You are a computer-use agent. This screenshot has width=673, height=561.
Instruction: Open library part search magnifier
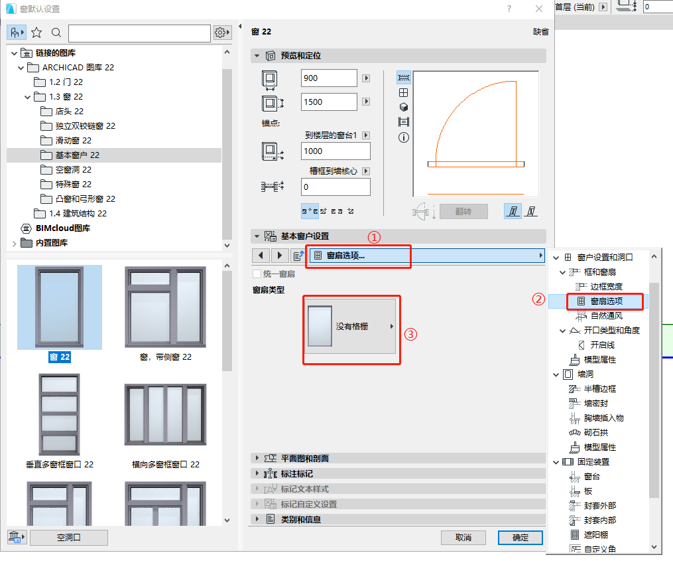coord(56,32)
